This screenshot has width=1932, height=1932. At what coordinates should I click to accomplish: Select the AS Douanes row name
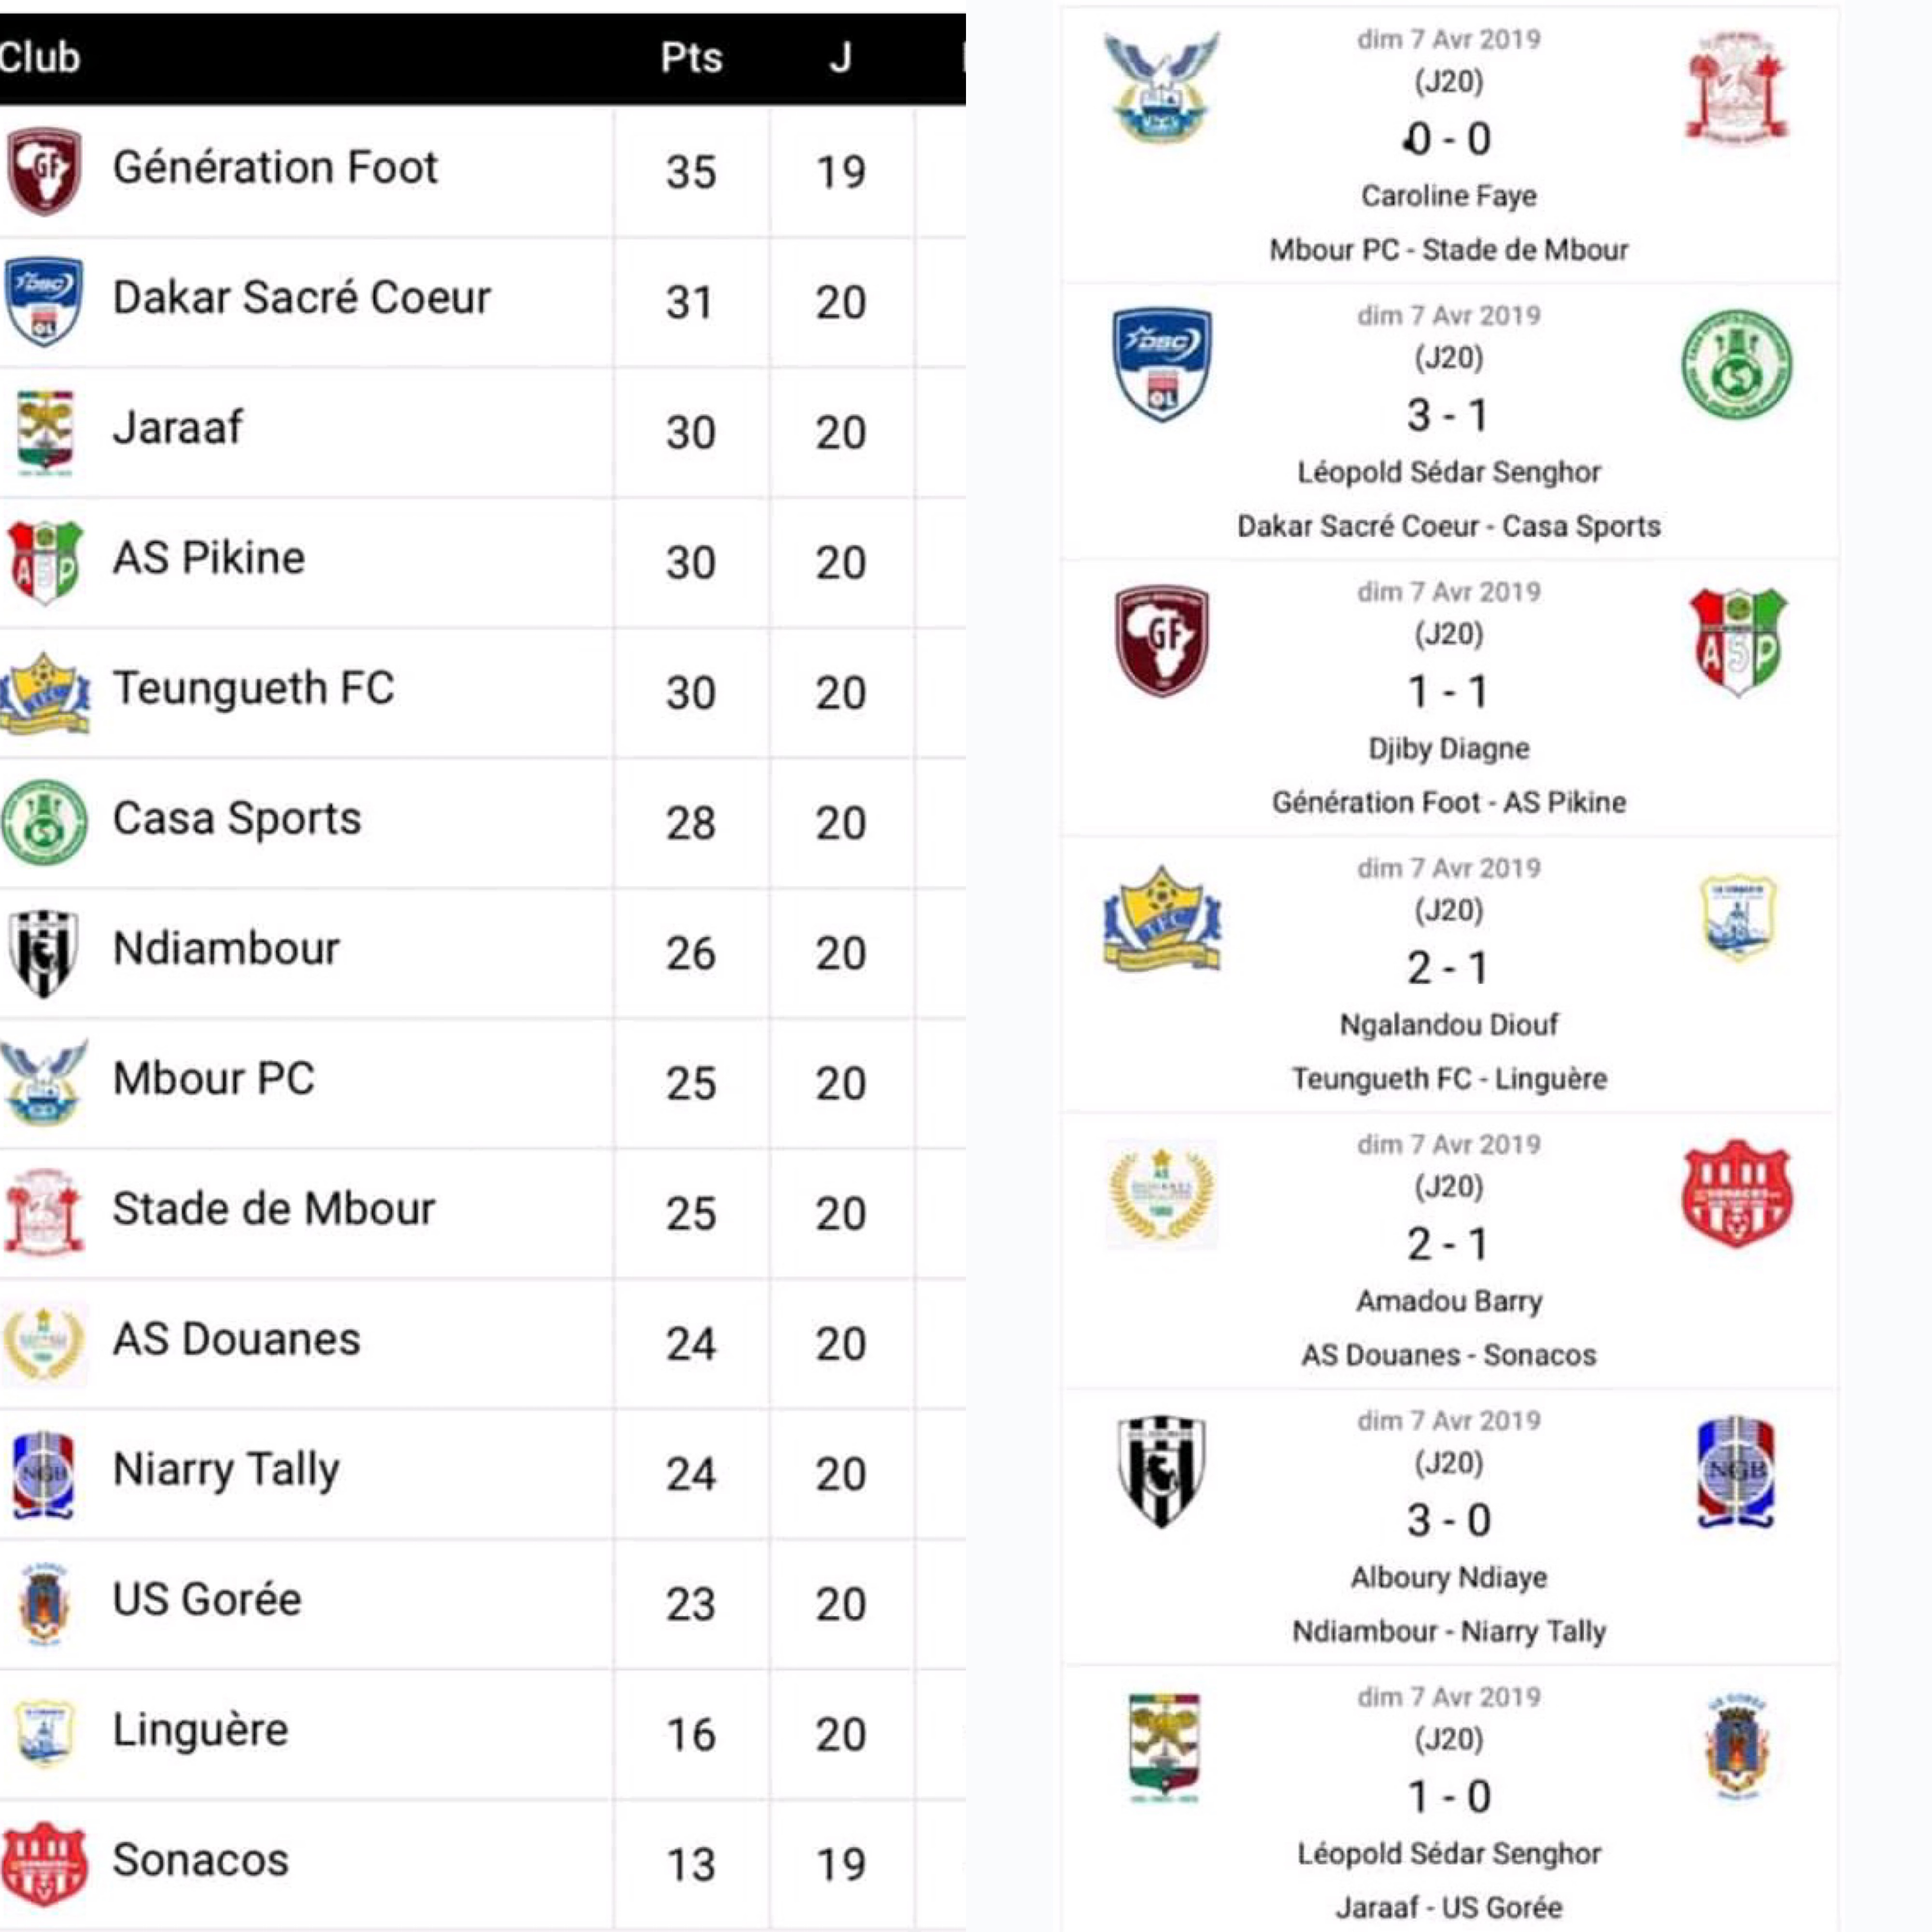(236, 1339)
